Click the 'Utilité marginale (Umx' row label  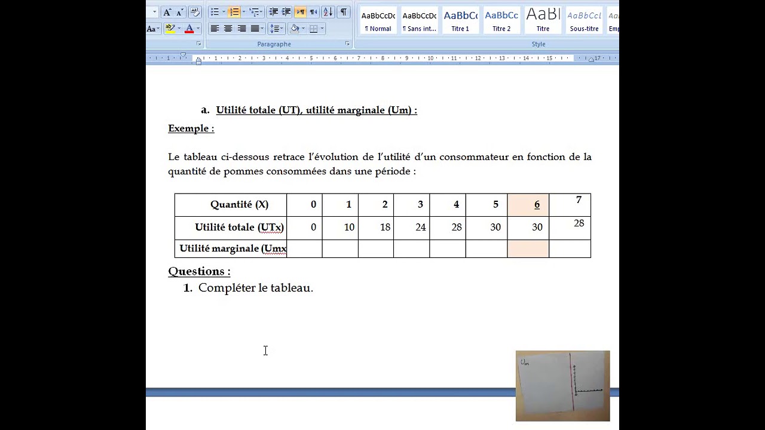(x=233, y=248)
